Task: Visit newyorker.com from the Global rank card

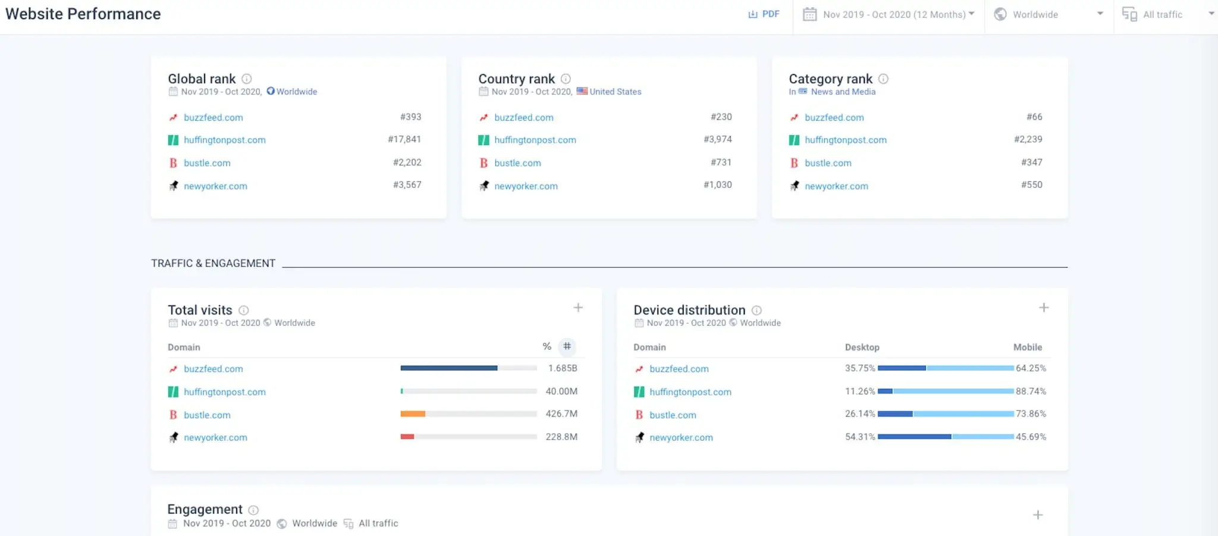Action: (x=215, y=186)
